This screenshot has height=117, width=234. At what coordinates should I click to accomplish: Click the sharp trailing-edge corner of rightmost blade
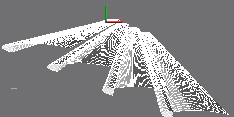(x=228, y=114)
